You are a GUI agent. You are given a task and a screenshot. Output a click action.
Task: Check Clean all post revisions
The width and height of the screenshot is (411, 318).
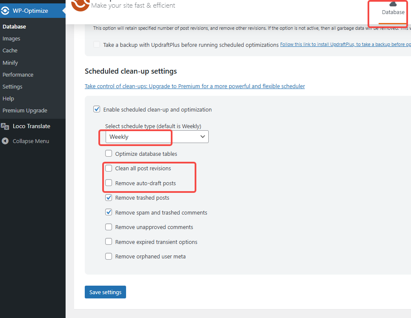tap(109, 169)
